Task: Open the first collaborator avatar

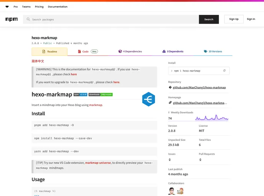Action: (x=172, y=191)
